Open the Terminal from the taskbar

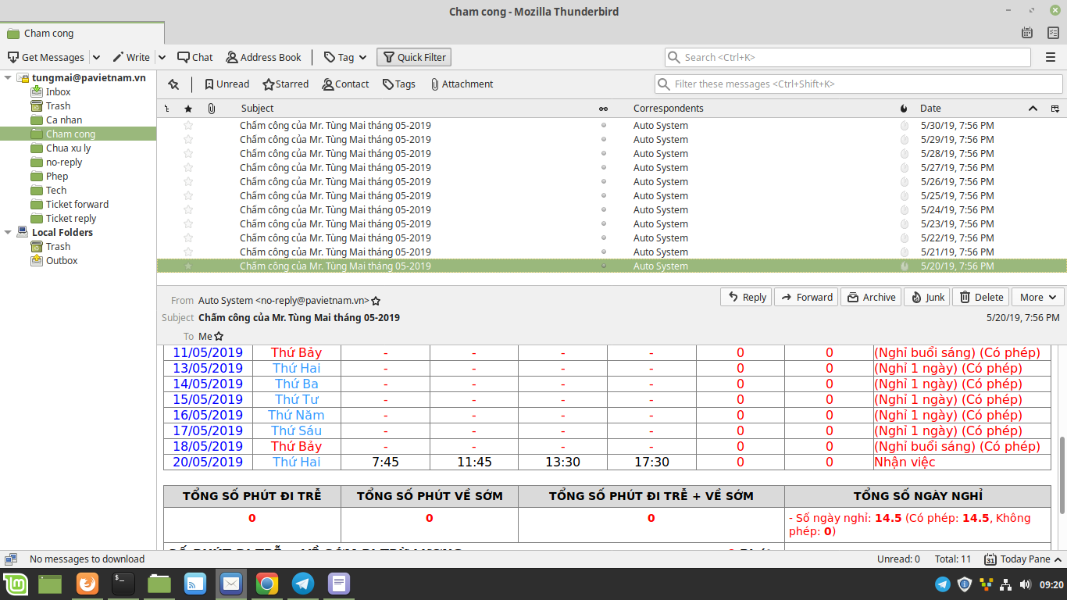pos(123,584)
